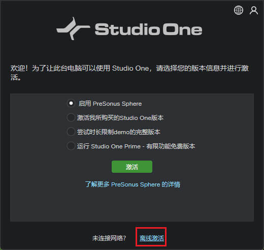264x250 pixels.
Task: Click the 尝试时长限制demo的完整版本 label text
Action: pos(118,132)
